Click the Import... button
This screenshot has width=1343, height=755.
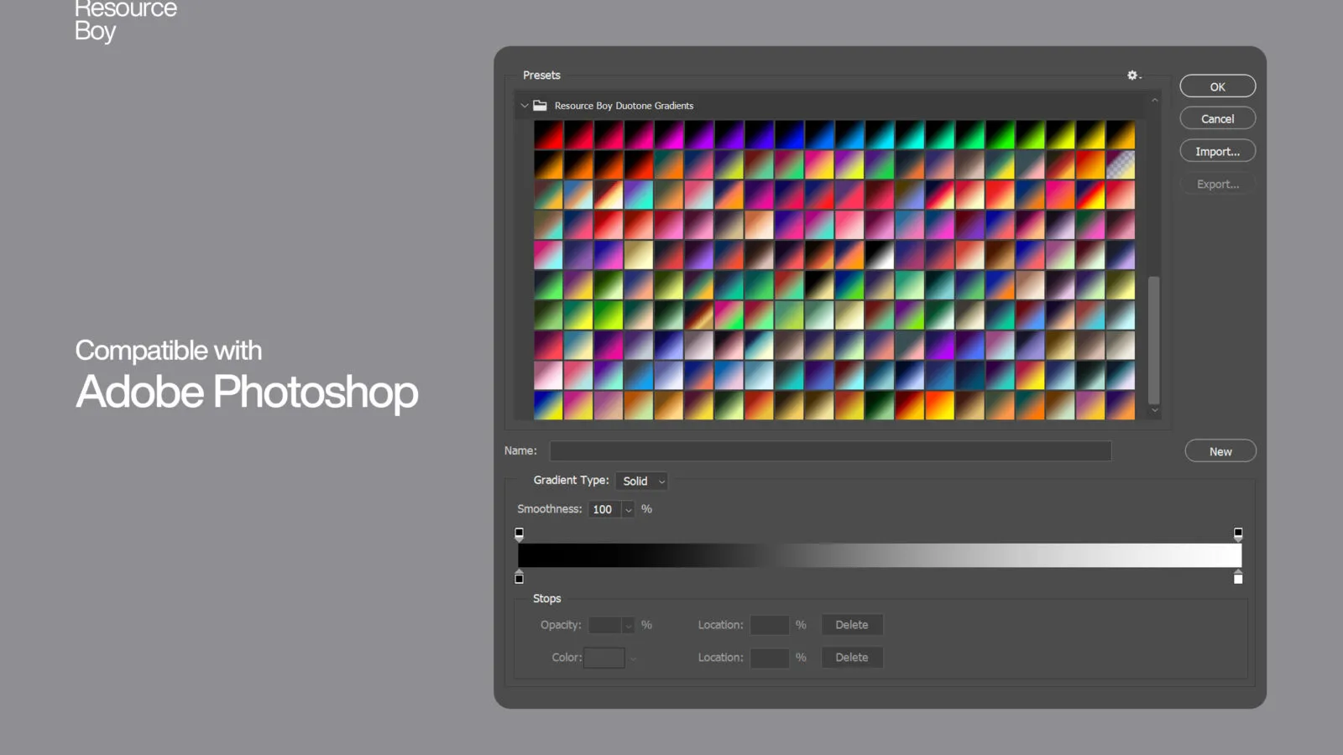click(1217, 152)
